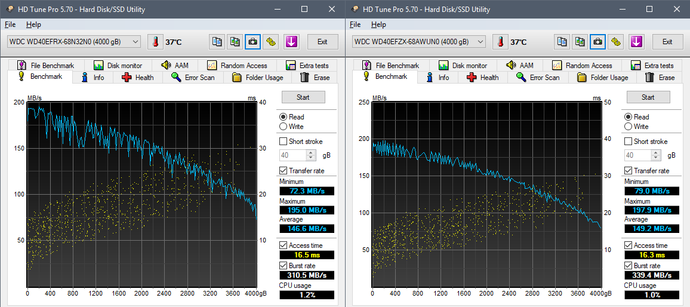Viewport: 690px width, 307px height.
Task: Switch to Folder Usage tab, left window
Action: [x=258, y=78]
